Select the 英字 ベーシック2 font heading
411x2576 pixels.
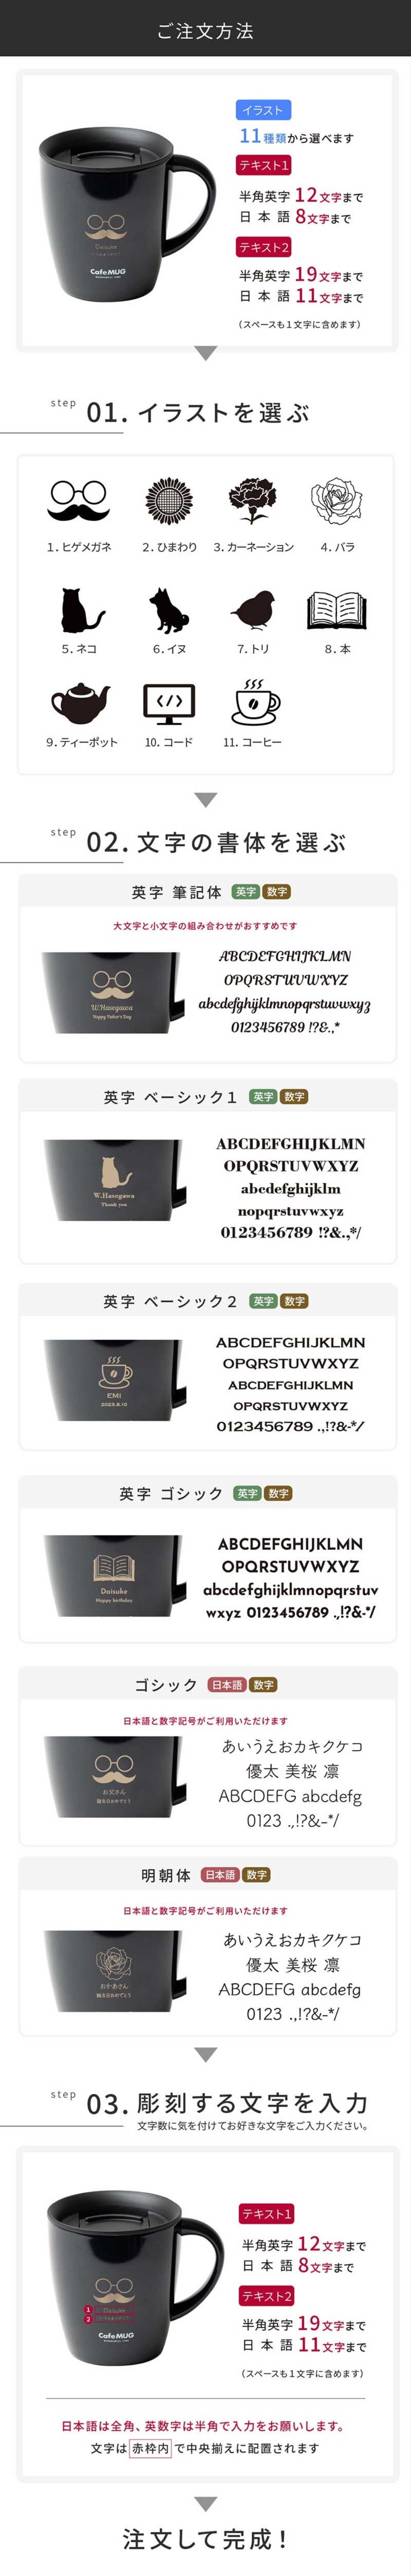170,1301
